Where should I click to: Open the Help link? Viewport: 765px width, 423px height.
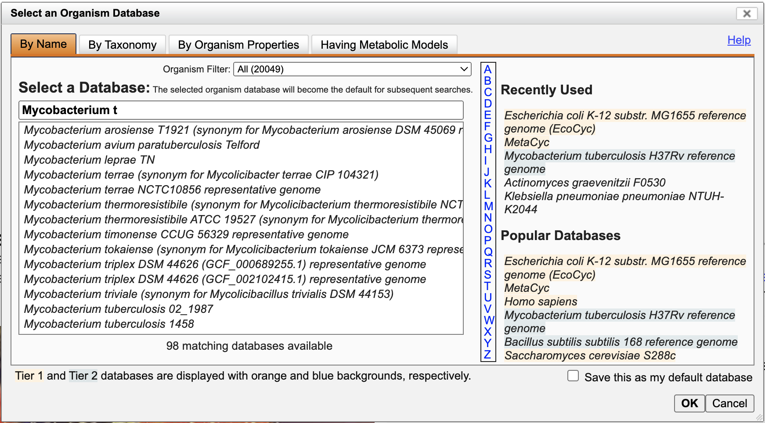739,40
